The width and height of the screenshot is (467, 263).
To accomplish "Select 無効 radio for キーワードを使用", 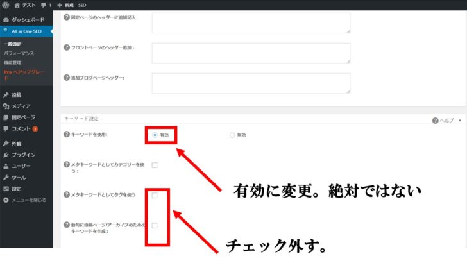I will coord(232,135).
